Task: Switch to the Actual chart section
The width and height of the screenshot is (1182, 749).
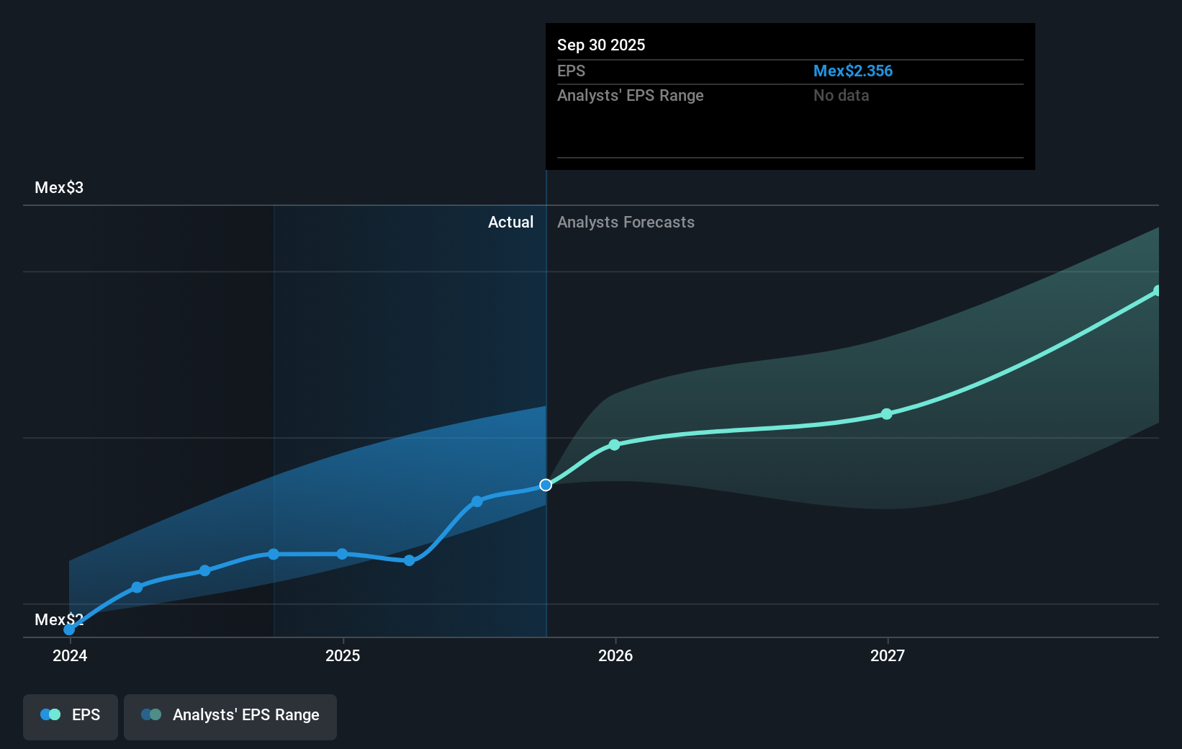Action: pyautogui.click(x=510, y=223)
